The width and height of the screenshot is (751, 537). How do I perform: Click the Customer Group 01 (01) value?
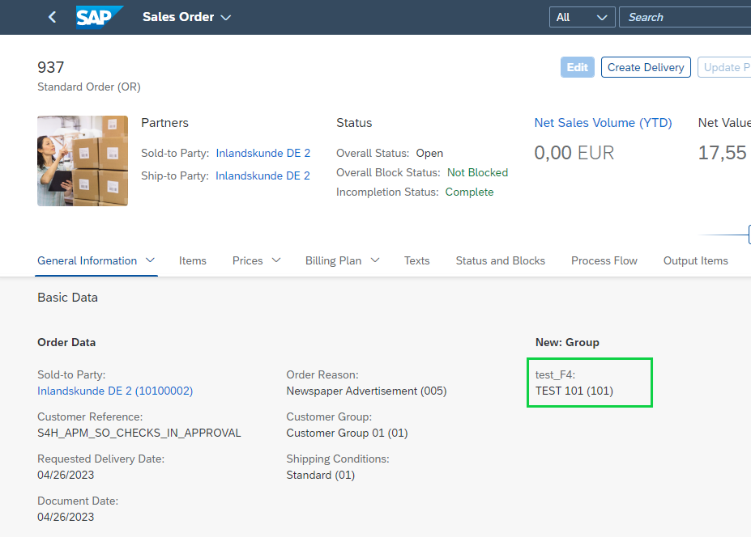click(x=348, y=433)
